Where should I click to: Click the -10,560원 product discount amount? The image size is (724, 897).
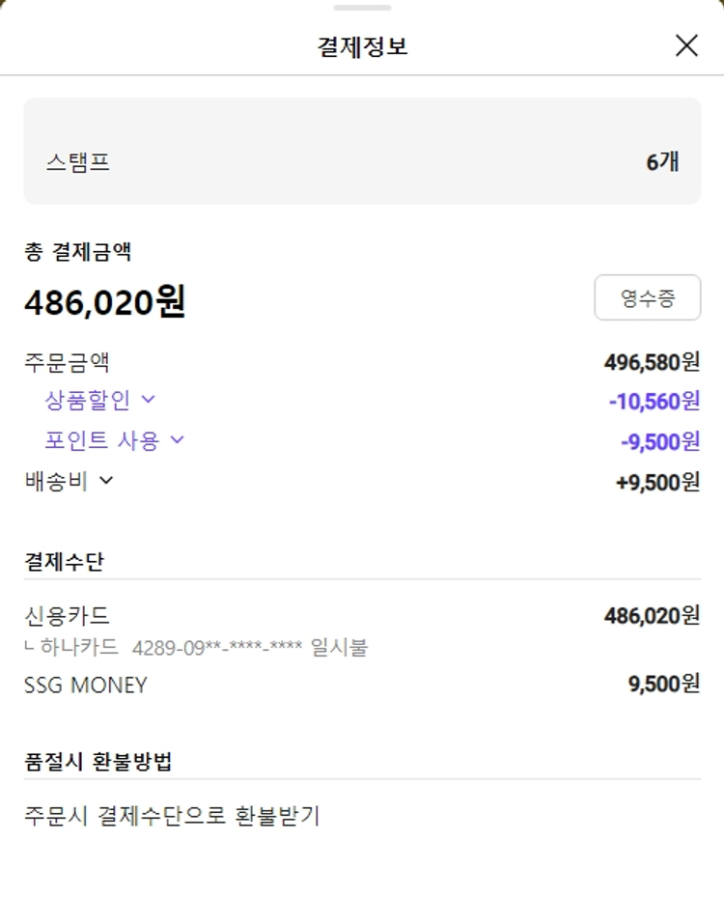click(654, 401)
